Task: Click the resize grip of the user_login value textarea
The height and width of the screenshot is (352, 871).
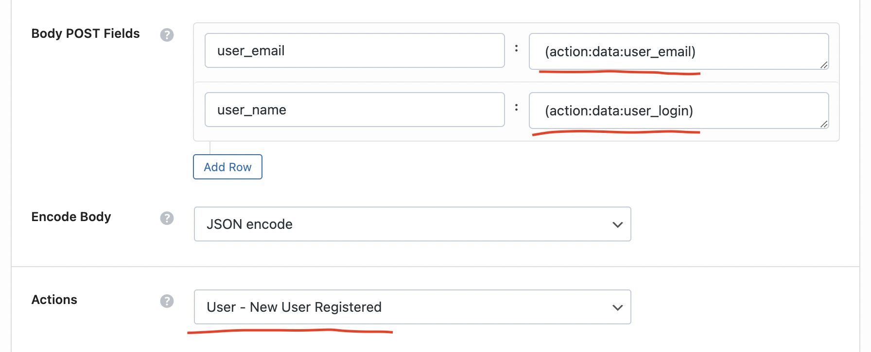Action: click(x=824, y=124)
